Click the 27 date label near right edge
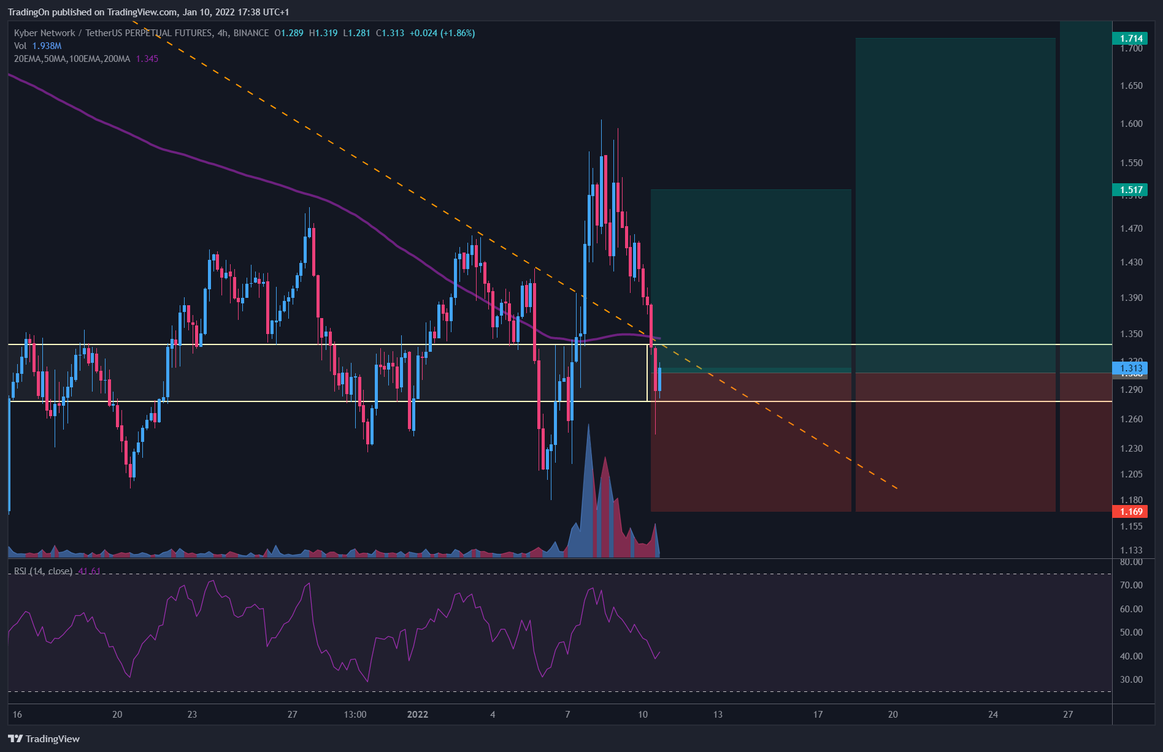1163x752 pixels. pos(1068,714)
